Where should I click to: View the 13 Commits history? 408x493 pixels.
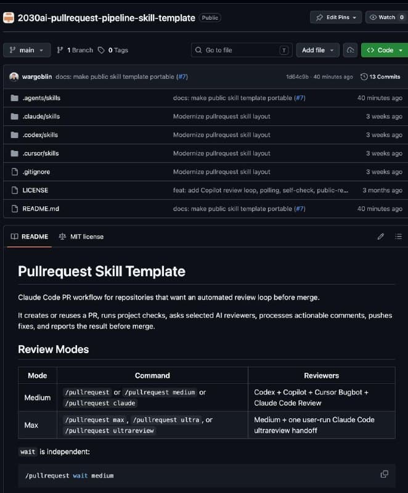point(380,76)
